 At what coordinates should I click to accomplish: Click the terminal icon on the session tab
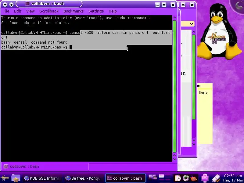[x=6, y=166]
